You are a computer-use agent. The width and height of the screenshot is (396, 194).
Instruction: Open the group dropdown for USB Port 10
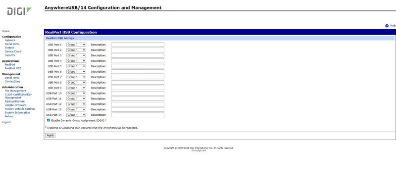76,93
